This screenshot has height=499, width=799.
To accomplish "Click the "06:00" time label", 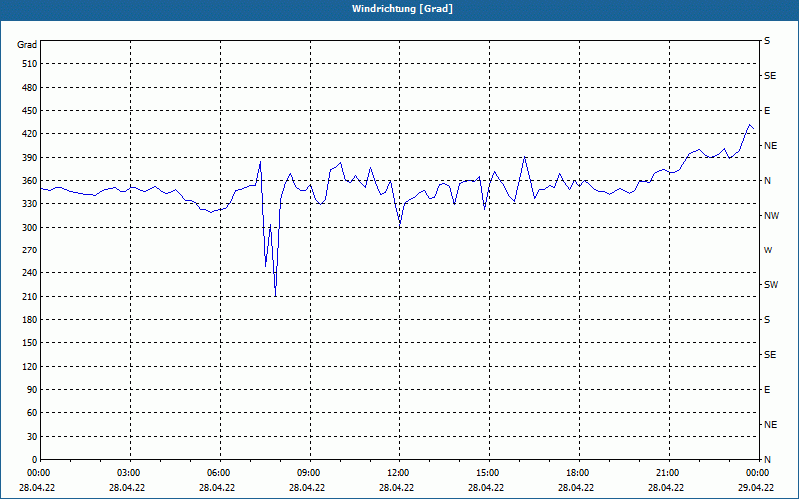I will (220, 473).
